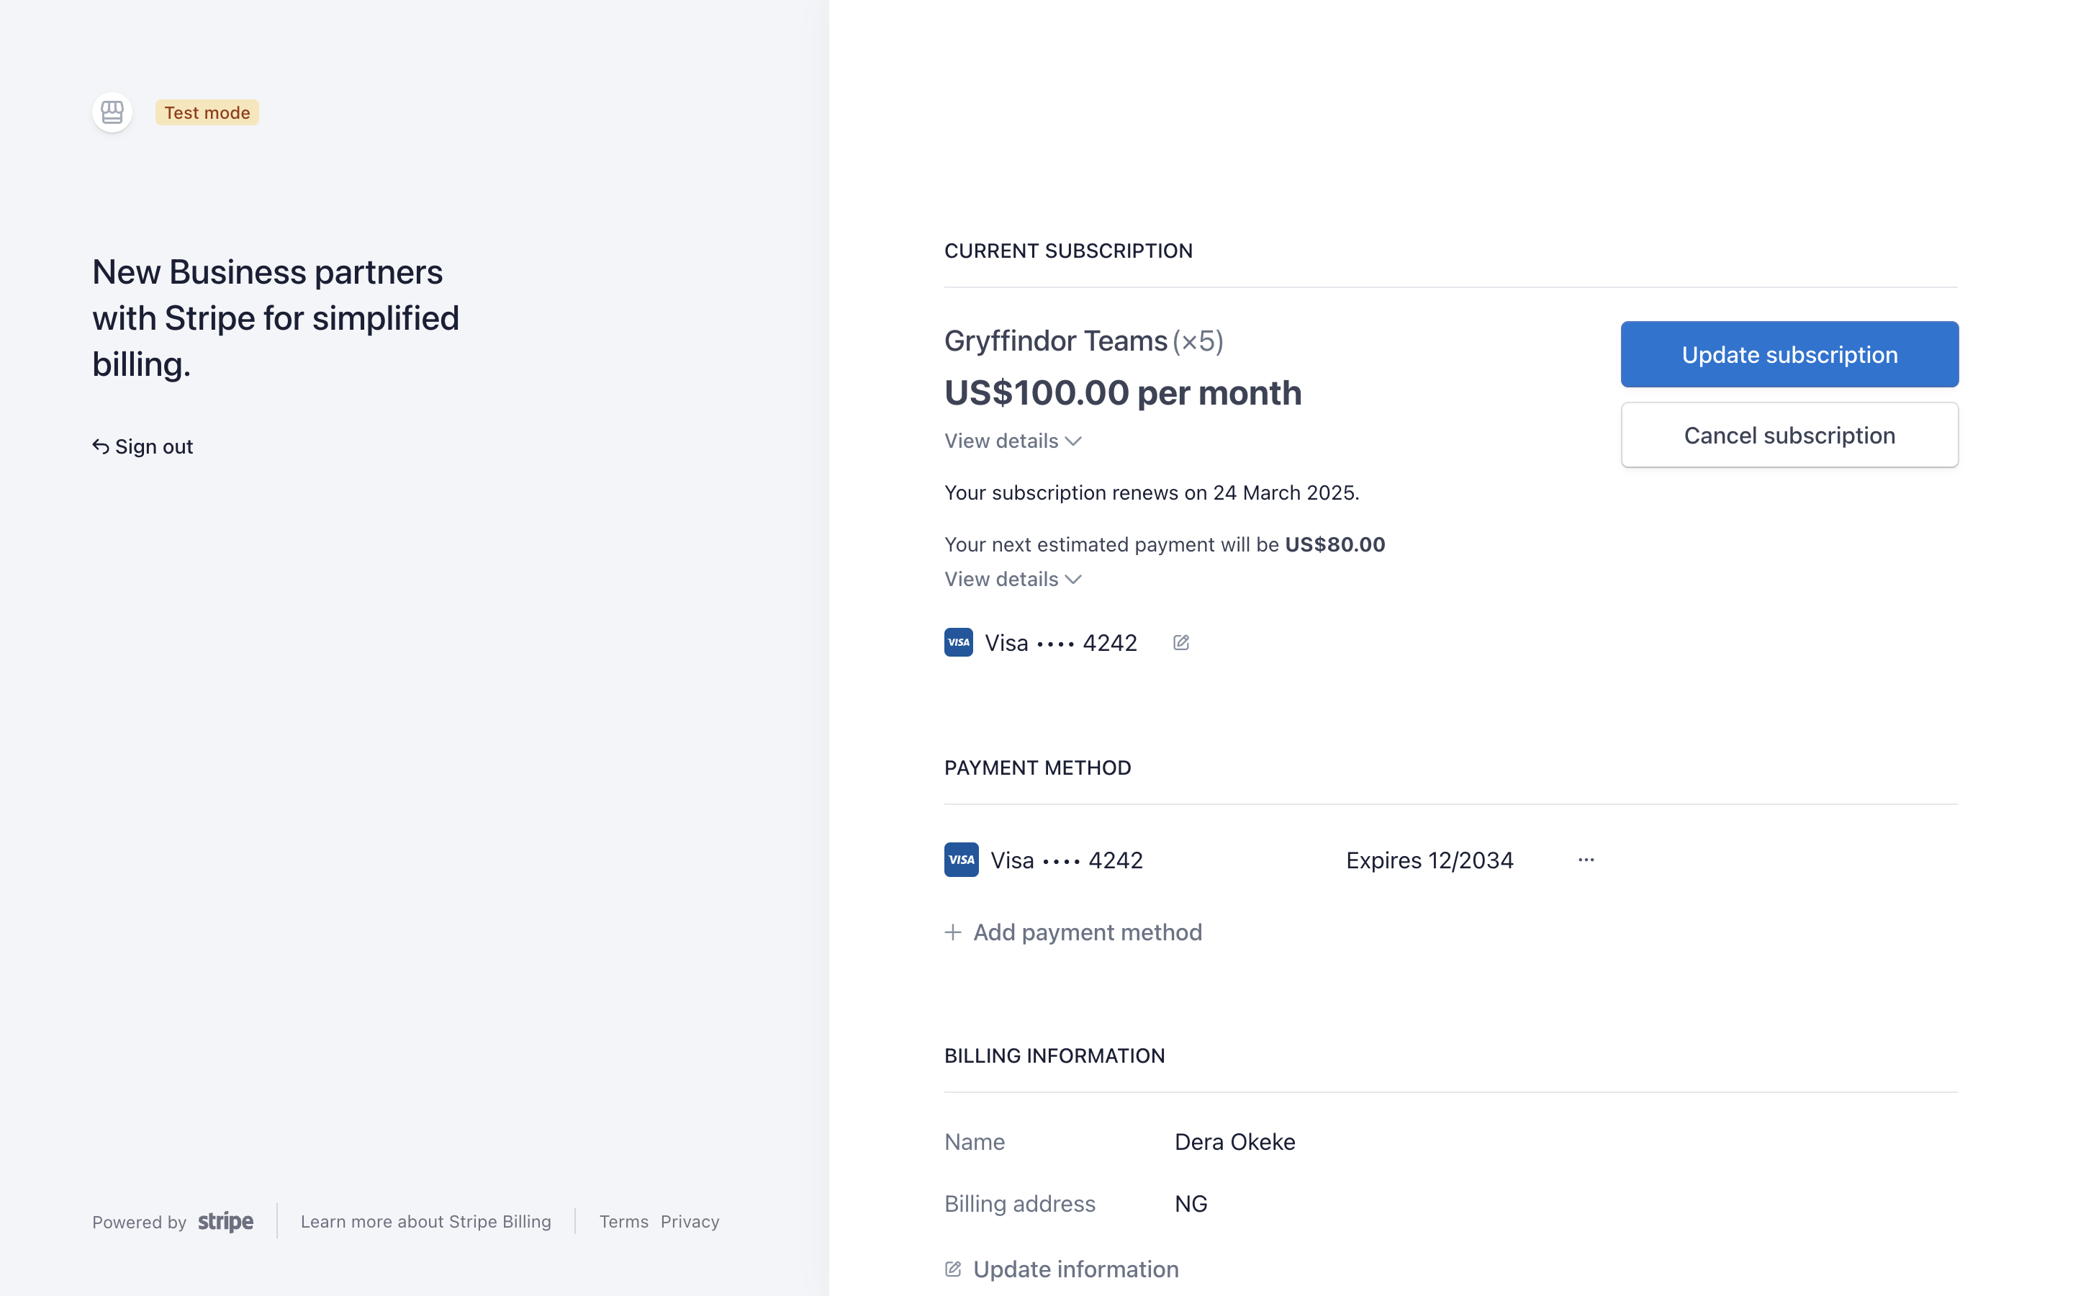The width and height of the screenshot is (2073, 1296).
Task: Click the Sign out arrow icon
Action: coord(100,446)
